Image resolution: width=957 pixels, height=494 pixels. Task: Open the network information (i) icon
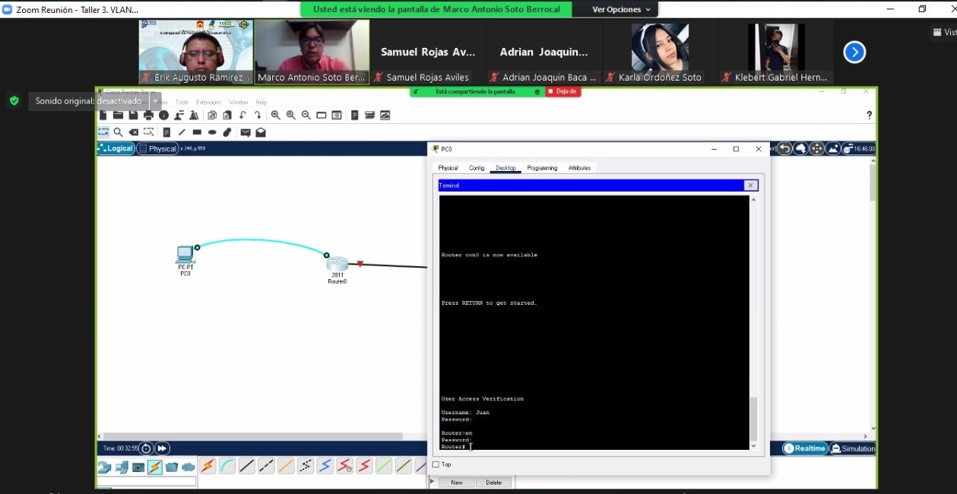click(x=163, y=116)
